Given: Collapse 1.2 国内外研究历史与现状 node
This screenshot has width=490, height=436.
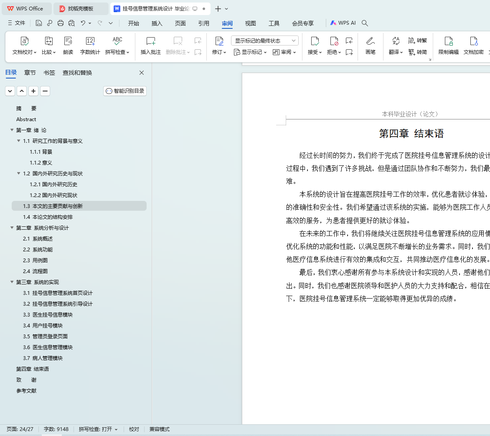Looking at the screenshot, I should (18, 173).
